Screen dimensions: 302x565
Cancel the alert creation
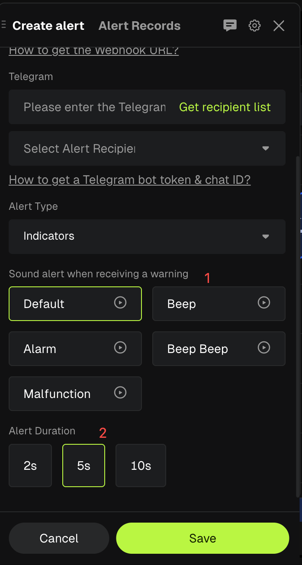(x=59, y=538)
